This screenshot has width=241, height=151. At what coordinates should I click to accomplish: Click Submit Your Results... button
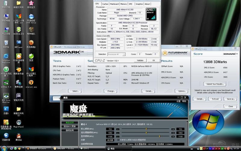(215, 84)
